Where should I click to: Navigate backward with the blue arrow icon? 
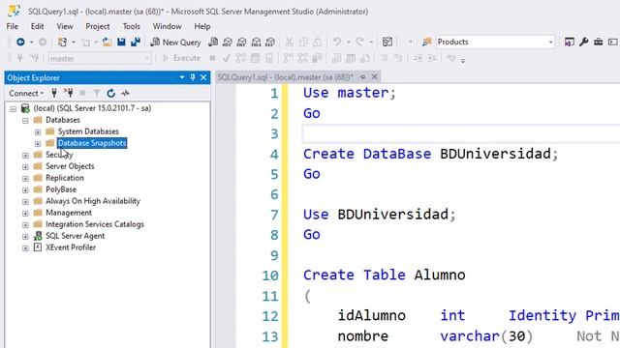[x=20, y=42]
